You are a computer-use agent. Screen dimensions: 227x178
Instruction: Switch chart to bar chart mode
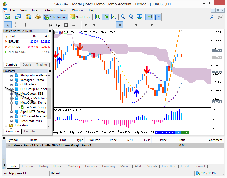98,17
